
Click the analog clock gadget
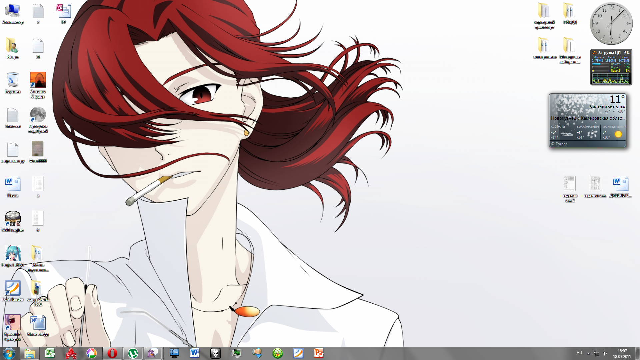click(x=611, y=24)
